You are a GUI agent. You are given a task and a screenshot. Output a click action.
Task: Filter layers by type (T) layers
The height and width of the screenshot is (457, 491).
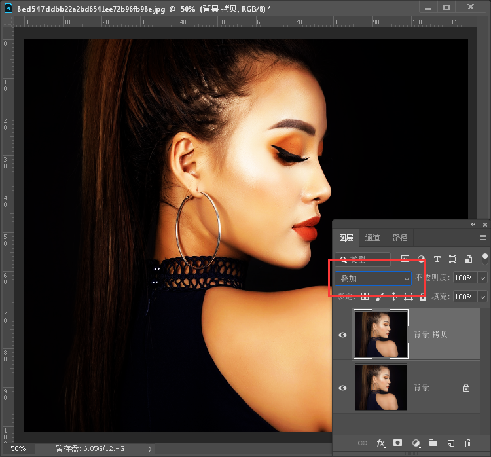pos(437,259)
